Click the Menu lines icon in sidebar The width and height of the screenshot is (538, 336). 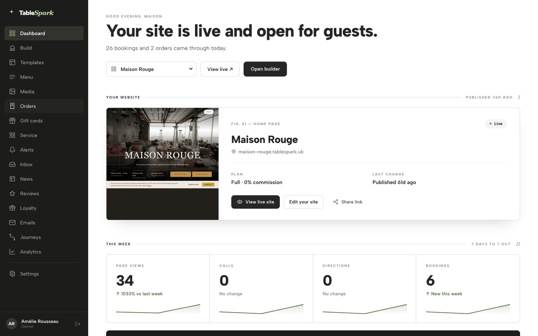coord(12,77)
